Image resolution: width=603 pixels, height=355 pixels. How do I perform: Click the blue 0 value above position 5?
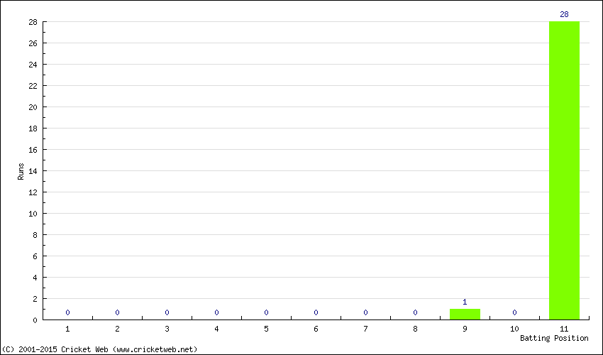(x=266, y=312)
